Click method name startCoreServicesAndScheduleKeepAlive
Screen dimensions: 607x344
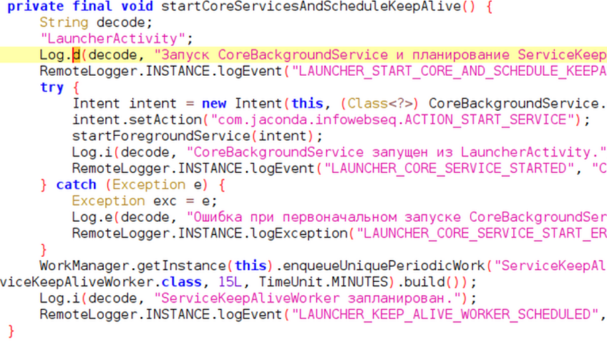coord(311,7)
